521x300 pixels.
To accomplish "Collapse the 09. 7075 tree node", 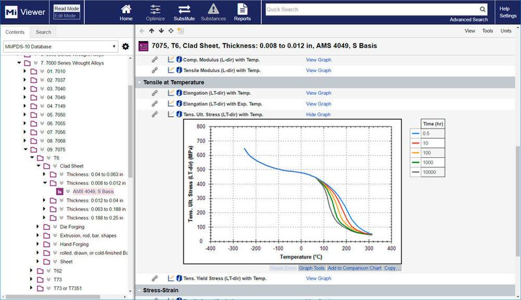I will [25, 148].
